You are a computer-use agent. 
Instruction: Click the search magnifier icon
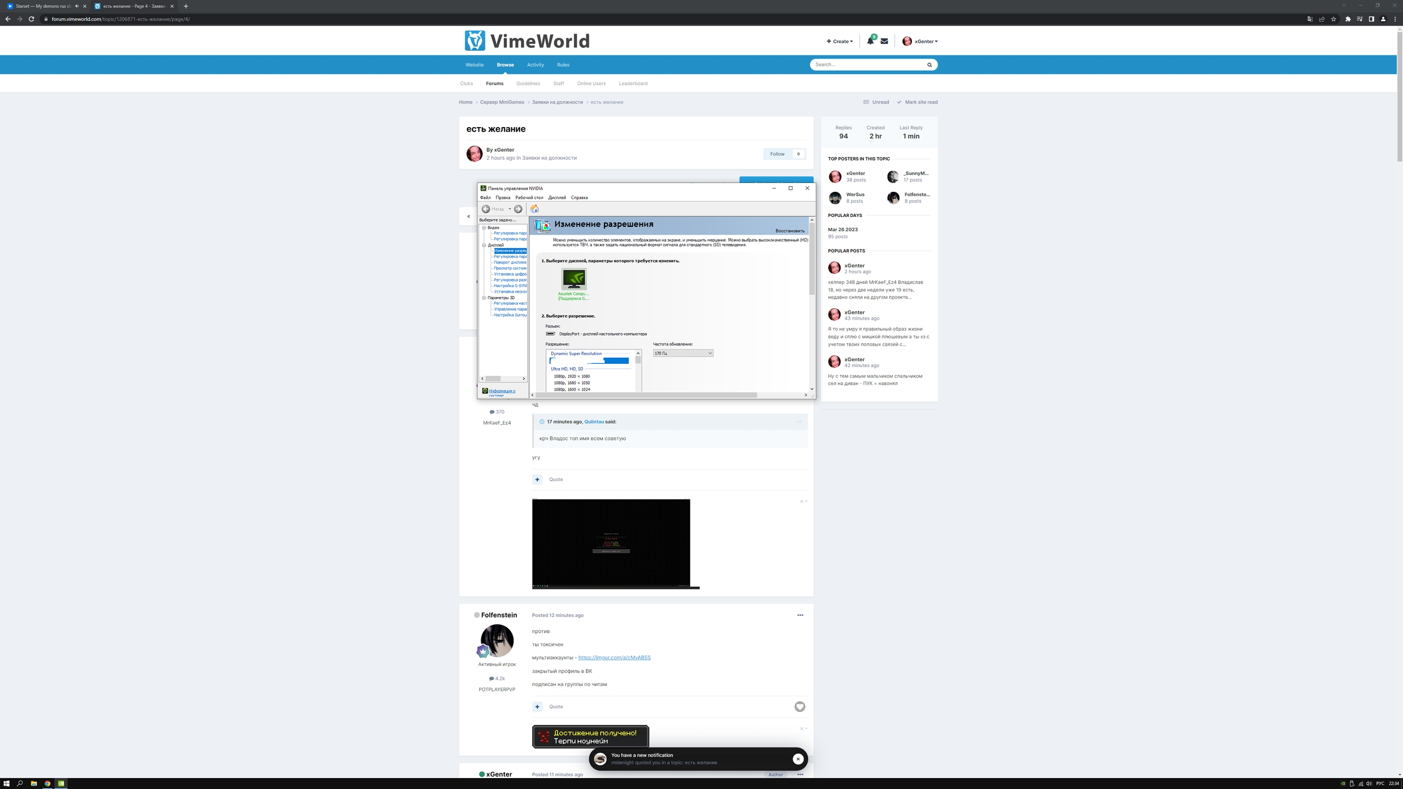coord(929,65)
